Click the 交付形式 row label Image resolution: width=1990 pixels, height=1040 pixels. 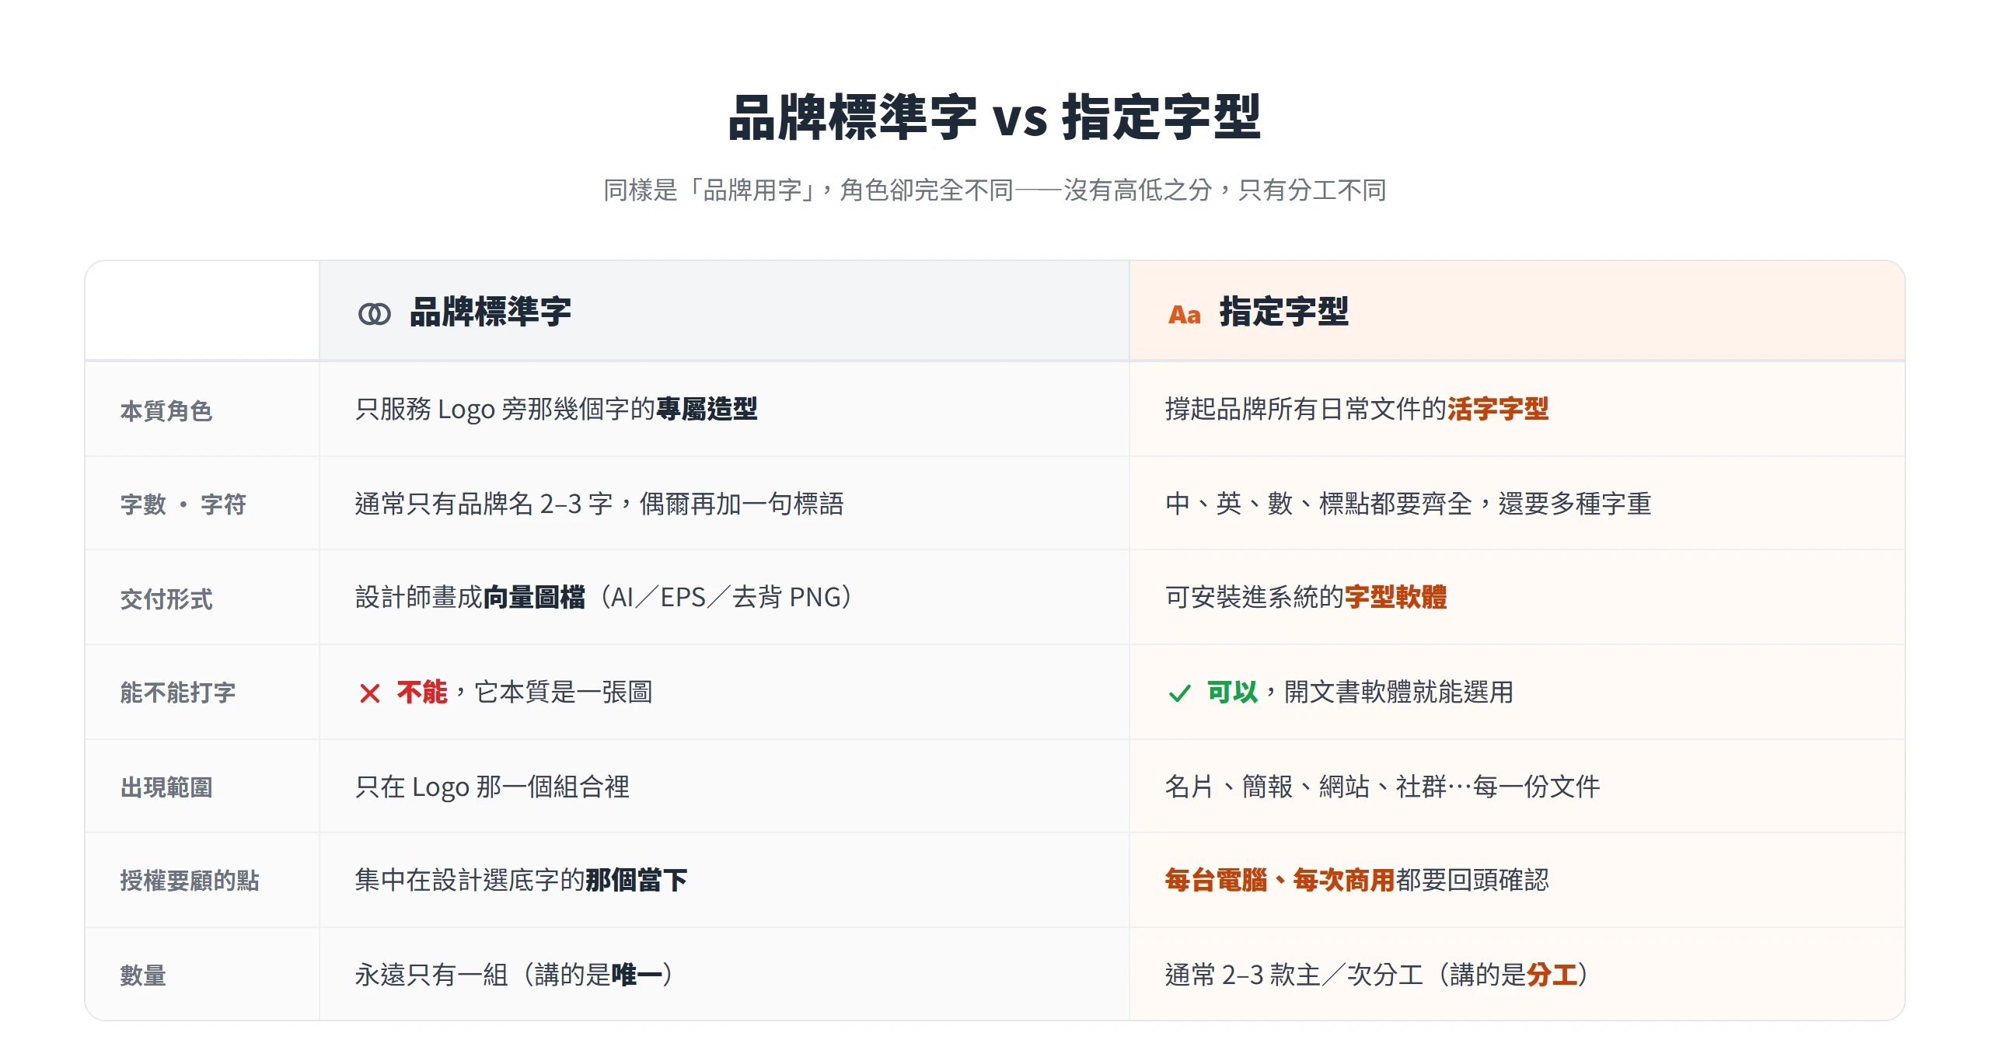(x=166, y=599)
